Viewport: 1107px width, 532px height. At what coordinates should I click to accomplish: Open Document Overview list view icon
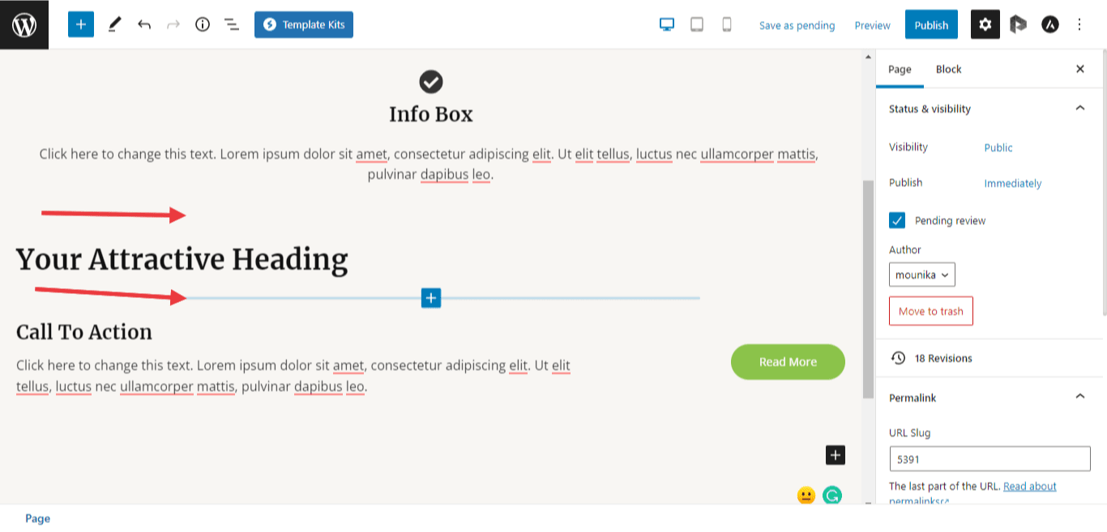pos(231,24)
